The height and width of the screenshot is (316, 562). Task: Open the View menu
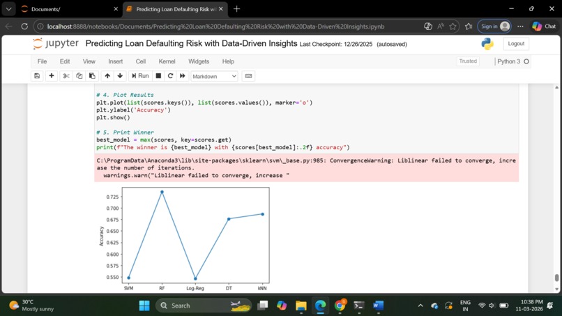click(89, 61)
